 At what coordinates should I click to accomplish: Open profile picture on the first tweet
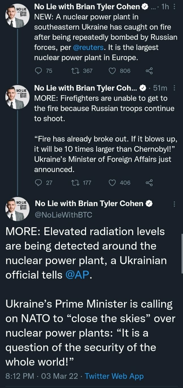[18, 16]
